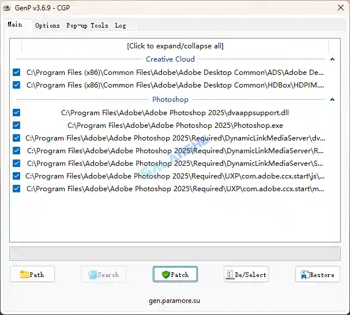Viewport: 350px width, 315px height.
Task: Click the disabled Search button icon
Action: tap(92, 275)
